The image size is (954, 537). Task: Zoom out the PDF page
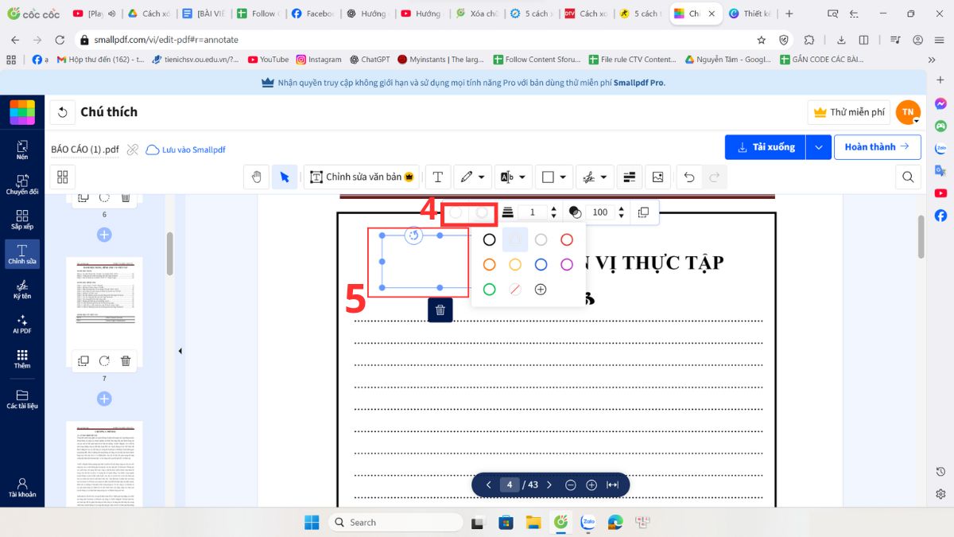(570, 484)
